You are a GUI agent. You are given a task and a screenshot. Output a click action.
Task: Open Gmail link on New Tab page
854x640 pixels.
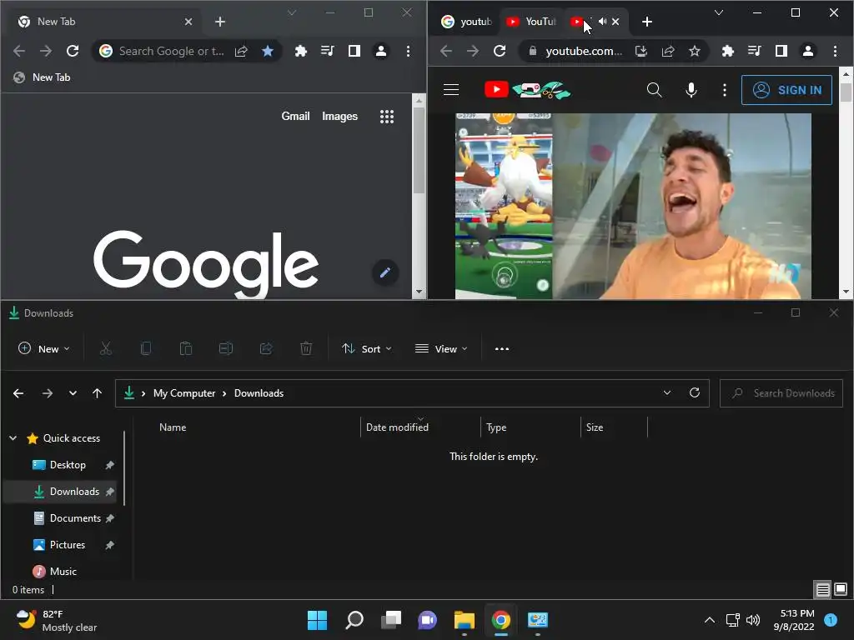[295, 117]
